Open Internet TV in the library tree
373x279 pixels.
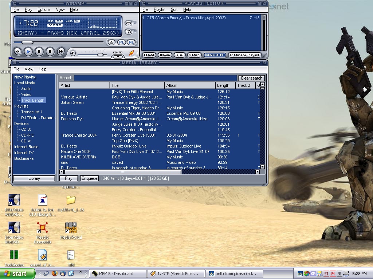pyautogui.click(x=24, y=153)
